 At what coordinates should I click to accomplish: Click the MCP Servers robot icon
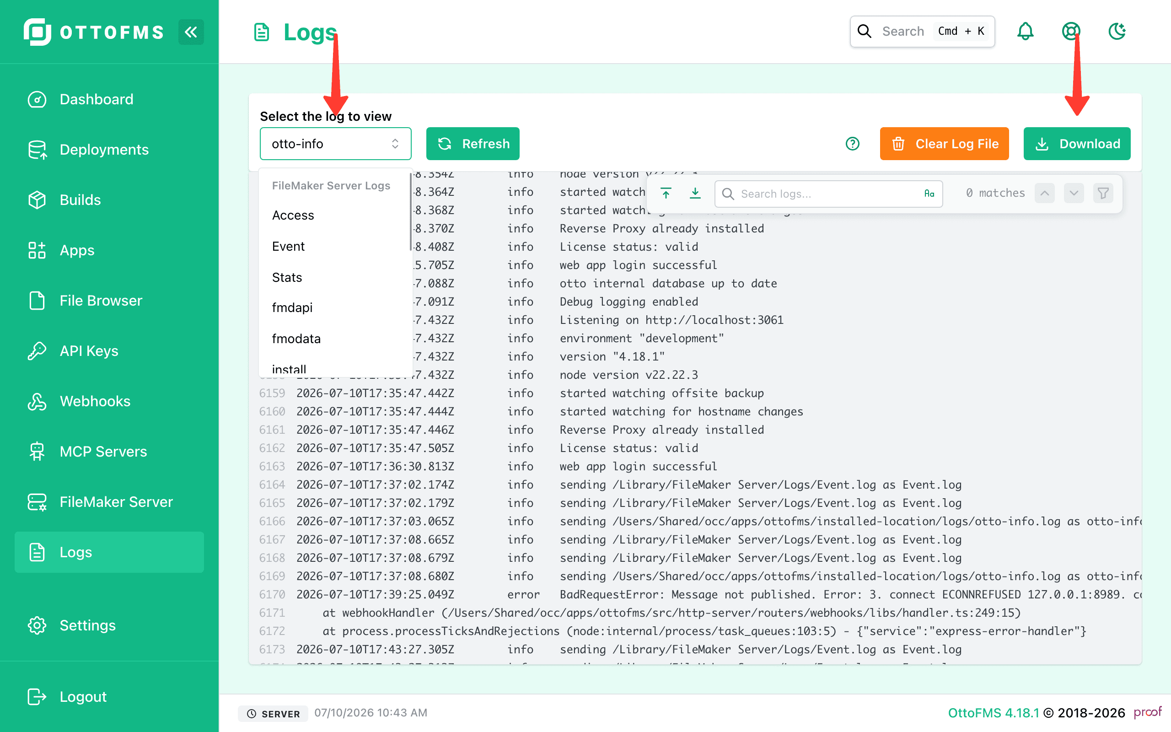point(37,452)
